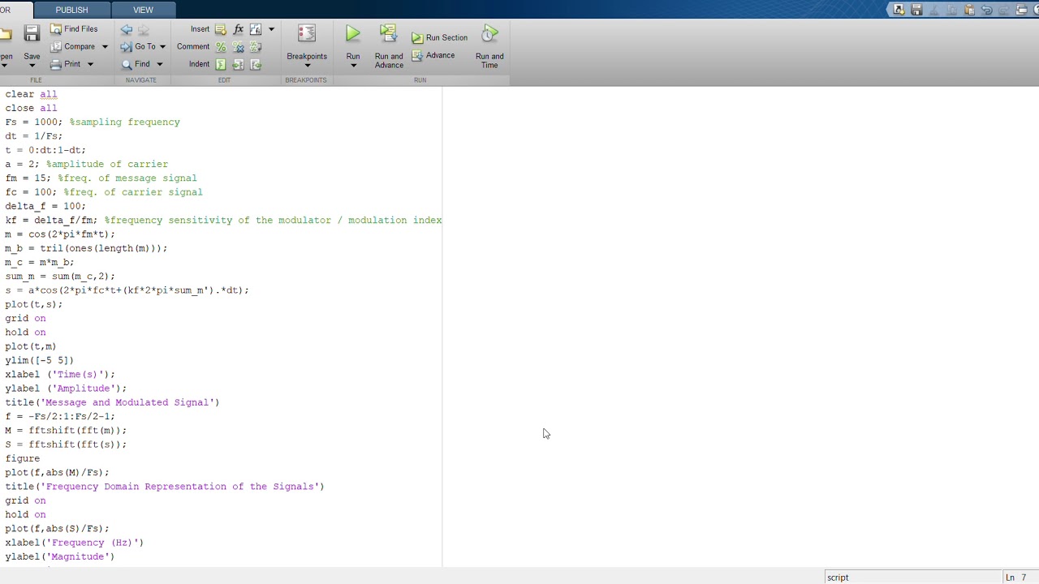Click the Breakpoints icon
Viewport: 1039px width, 584px height.
pos(307,34)
